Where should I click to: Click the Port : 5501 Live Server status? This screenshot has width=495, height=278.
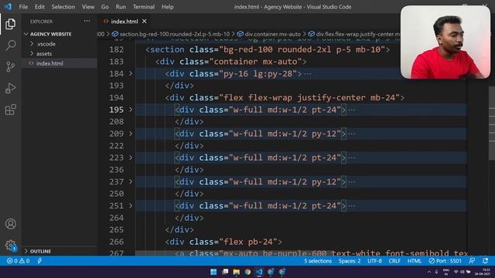(445, 261)
